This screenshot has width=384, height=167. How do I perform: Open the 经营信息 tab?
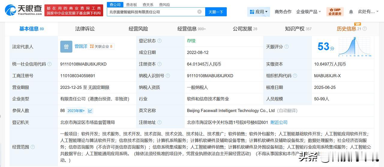coord(191,29)
